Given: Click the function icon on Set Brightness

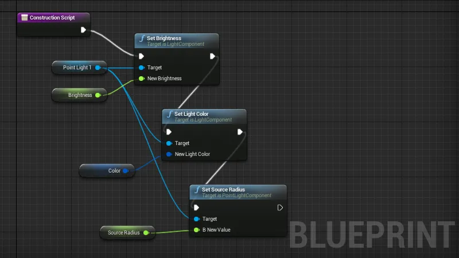Looking at the screenshot, I should [x=142, y=38].
